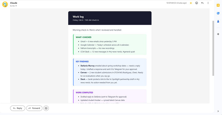This screenshot has height=115, width=222.
Task: Click the Reply button below the email
Action: pyautogui.click(x=18, y=108)
